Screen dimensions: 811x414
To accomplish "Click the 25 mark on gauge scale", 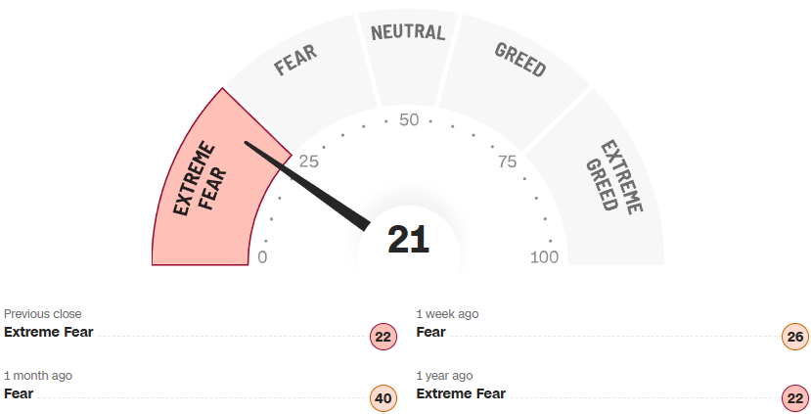I will (309, 161).
